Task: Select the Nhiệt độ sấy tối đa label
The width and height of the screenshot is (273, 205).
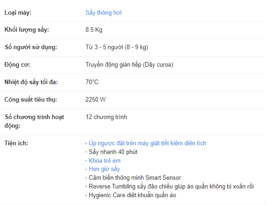Action: coord(31,82)
